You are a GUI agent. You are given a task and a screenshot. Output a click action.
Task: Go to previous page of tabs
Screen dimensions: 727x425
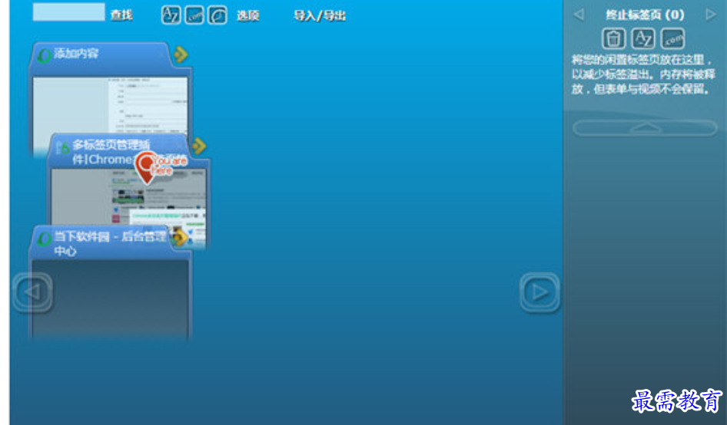[x=32, y=292]
